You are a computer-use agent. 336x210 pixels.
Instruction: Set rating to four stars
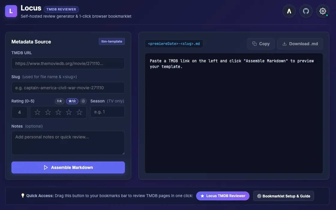pyautogui.click(x=69, y=112)
